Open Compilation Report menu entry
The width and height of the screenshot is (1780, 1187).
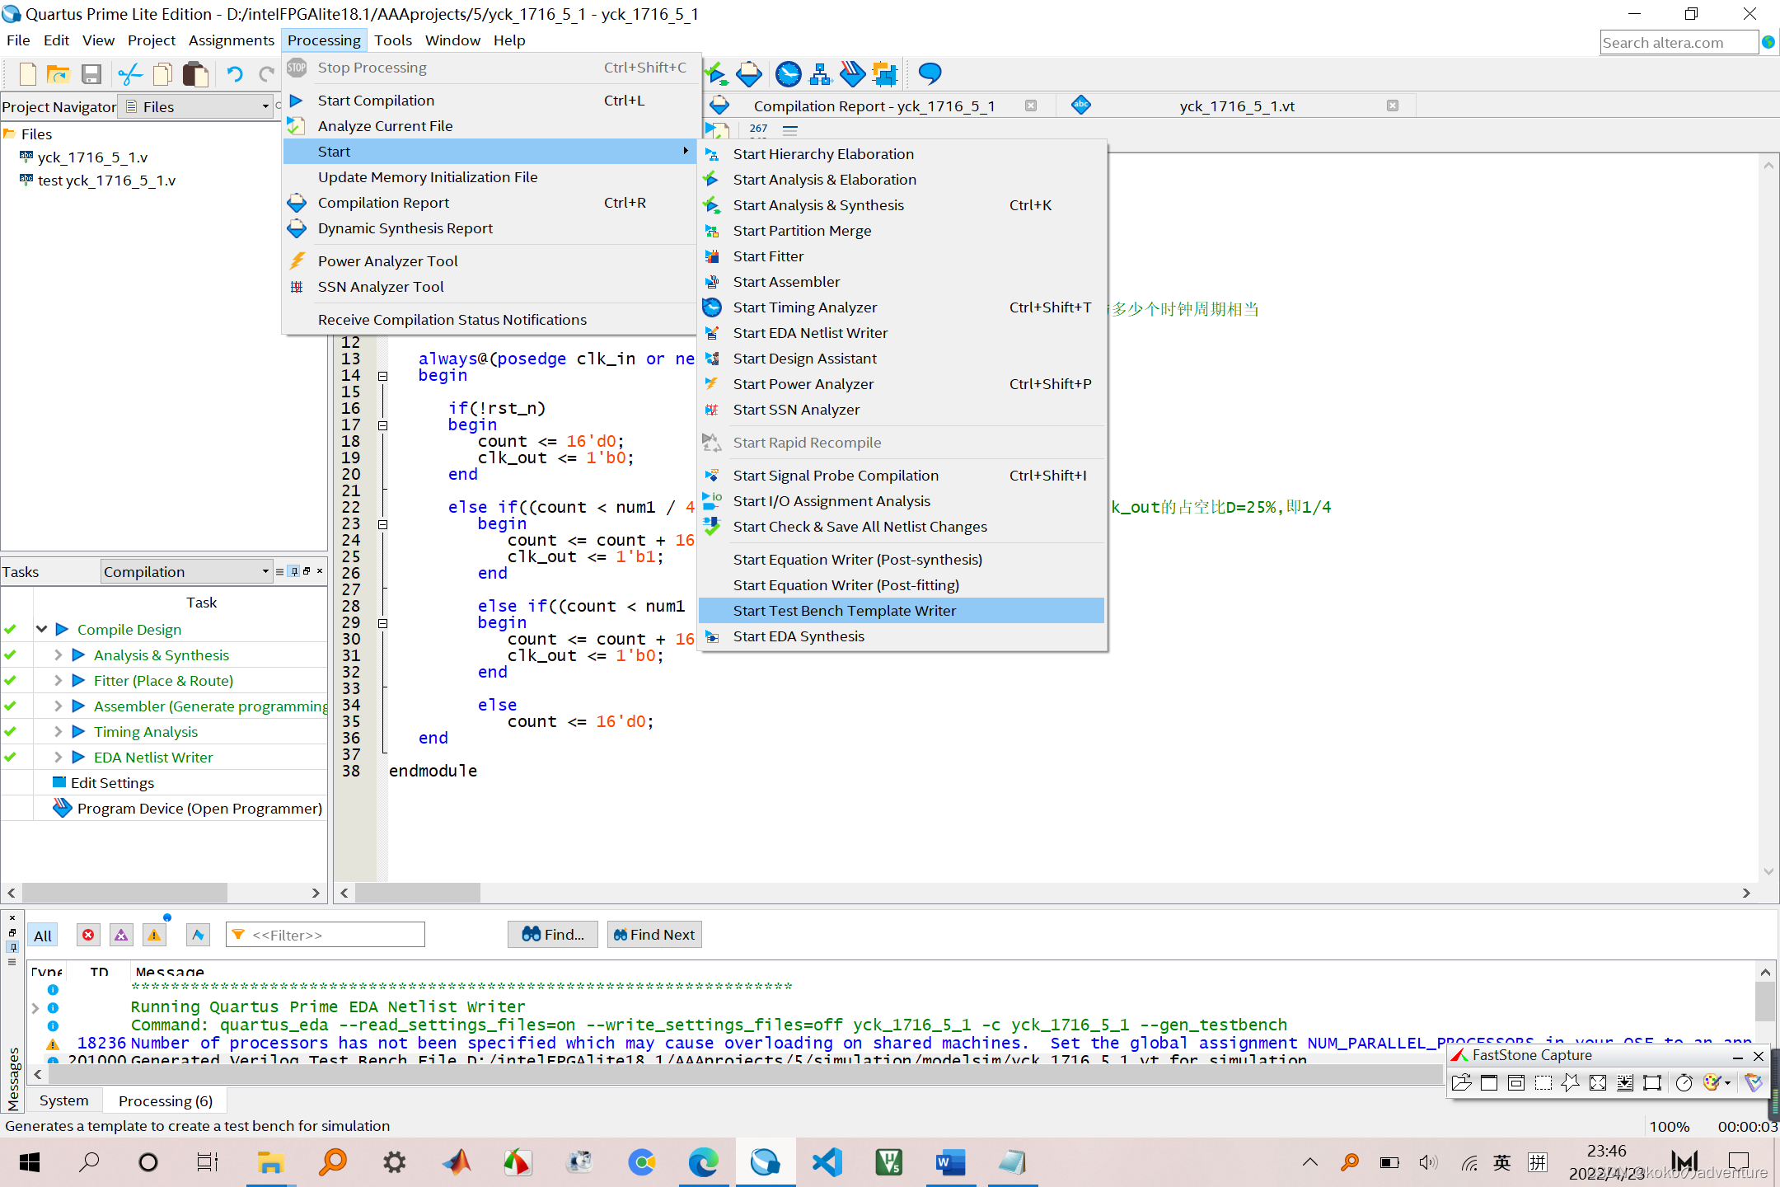[x=490, y=202]
